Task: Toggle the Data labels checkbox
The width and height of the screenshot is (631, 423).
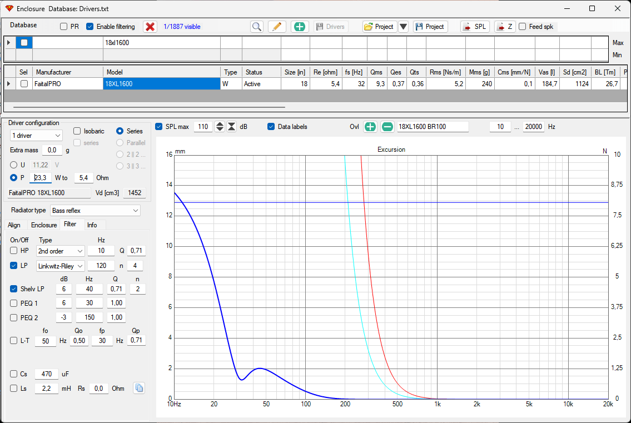Action: [271, 127]
